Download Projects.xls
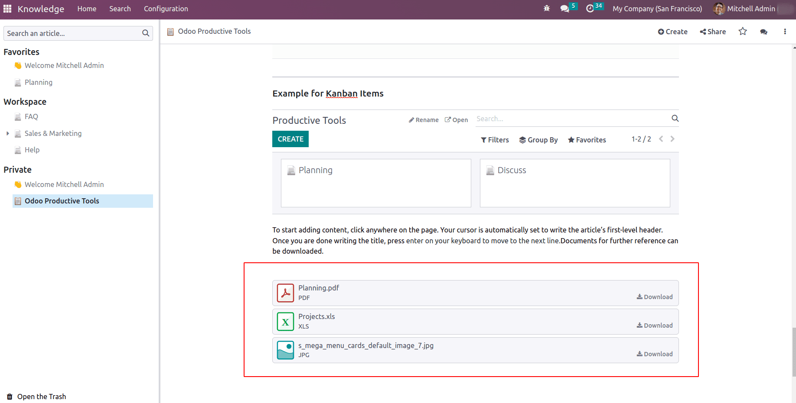This screenshot has height=403, width=796. pos(655,326)
